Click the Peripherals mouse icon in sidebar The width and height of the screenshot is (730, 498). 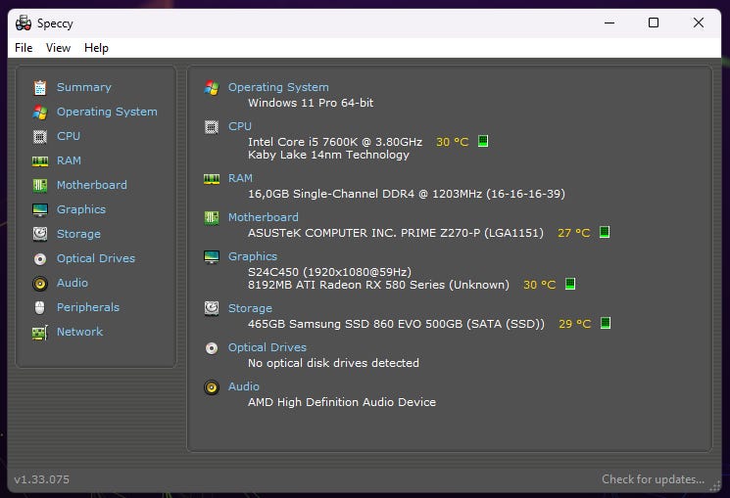pyautogui.click(x=40, y=307)
